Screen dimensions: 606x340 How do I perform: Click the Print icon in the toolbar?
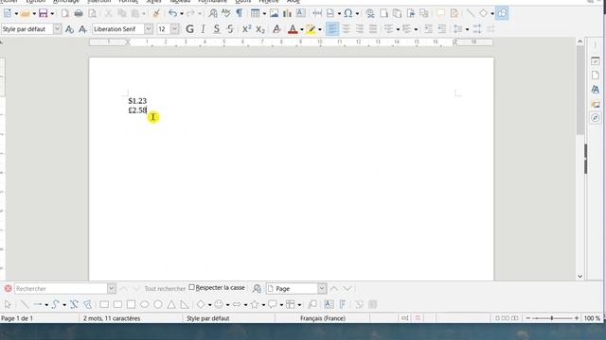(x=79, y=13)
